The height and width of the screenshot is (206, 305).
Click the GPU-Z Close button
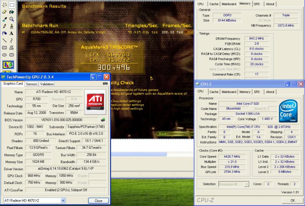(98, 201)
